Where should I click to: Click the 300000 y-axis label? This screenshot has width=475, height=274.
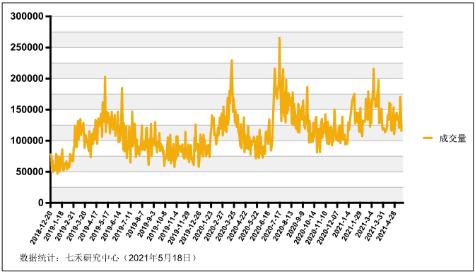tap(28, 16)
